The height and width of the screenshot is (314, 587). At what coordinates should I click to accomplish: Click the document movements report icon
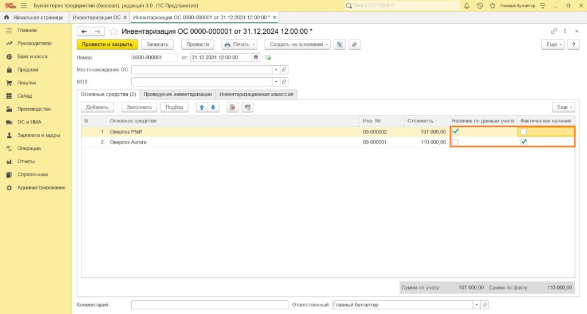point(339,45)
